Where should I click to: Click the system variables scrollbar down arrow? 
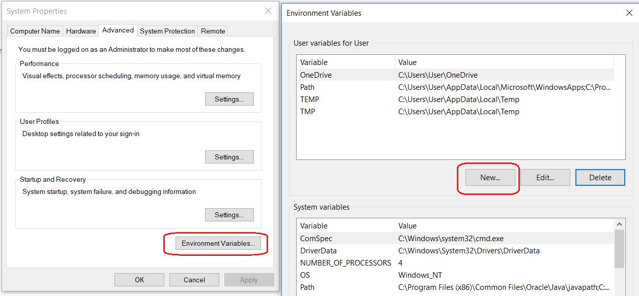[621, 294]
